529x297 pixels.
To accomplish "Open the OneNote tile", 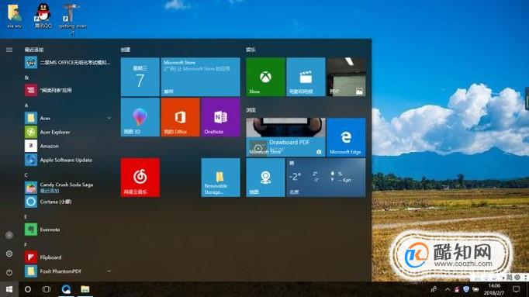I will [220, 117].
